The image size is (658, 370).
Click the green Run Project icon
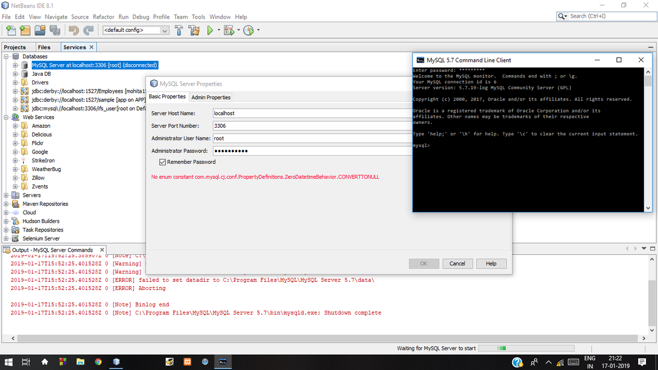click(209, 30)
